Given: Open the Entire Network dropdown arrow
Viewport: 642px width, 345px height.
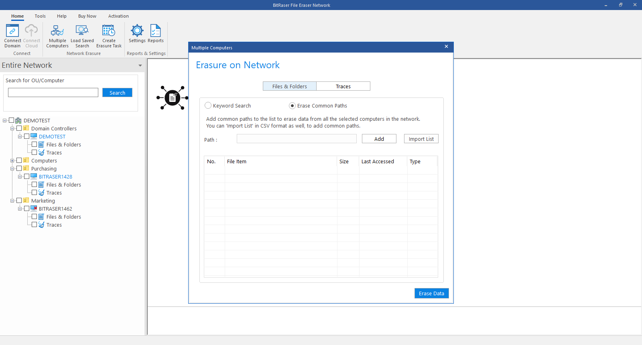Looking at the screenshot, I should point(140,65).
